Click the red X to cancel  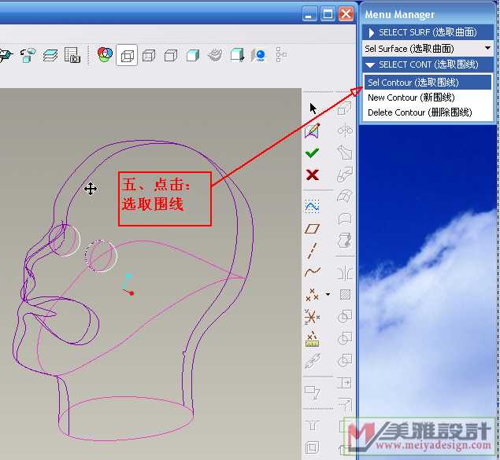(312, 175)
